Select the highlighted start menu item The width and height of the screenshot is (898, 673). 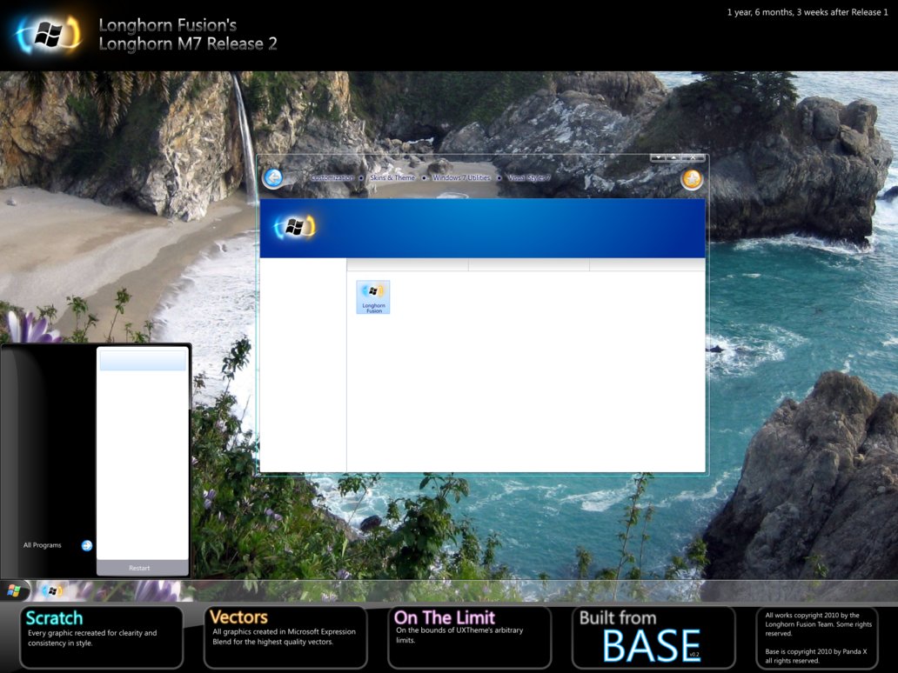tap(143, 361)
